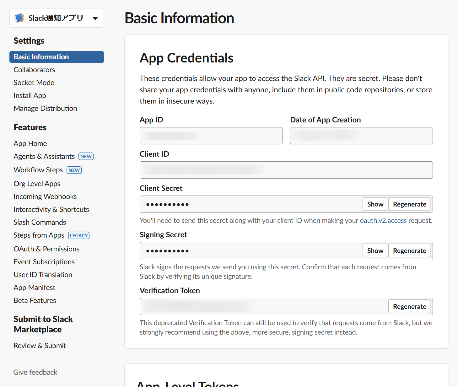Open OAuth & Permissions page
The height and width of the screenshot is (387, 458).
pyautogui.click(x=46, y=249)
